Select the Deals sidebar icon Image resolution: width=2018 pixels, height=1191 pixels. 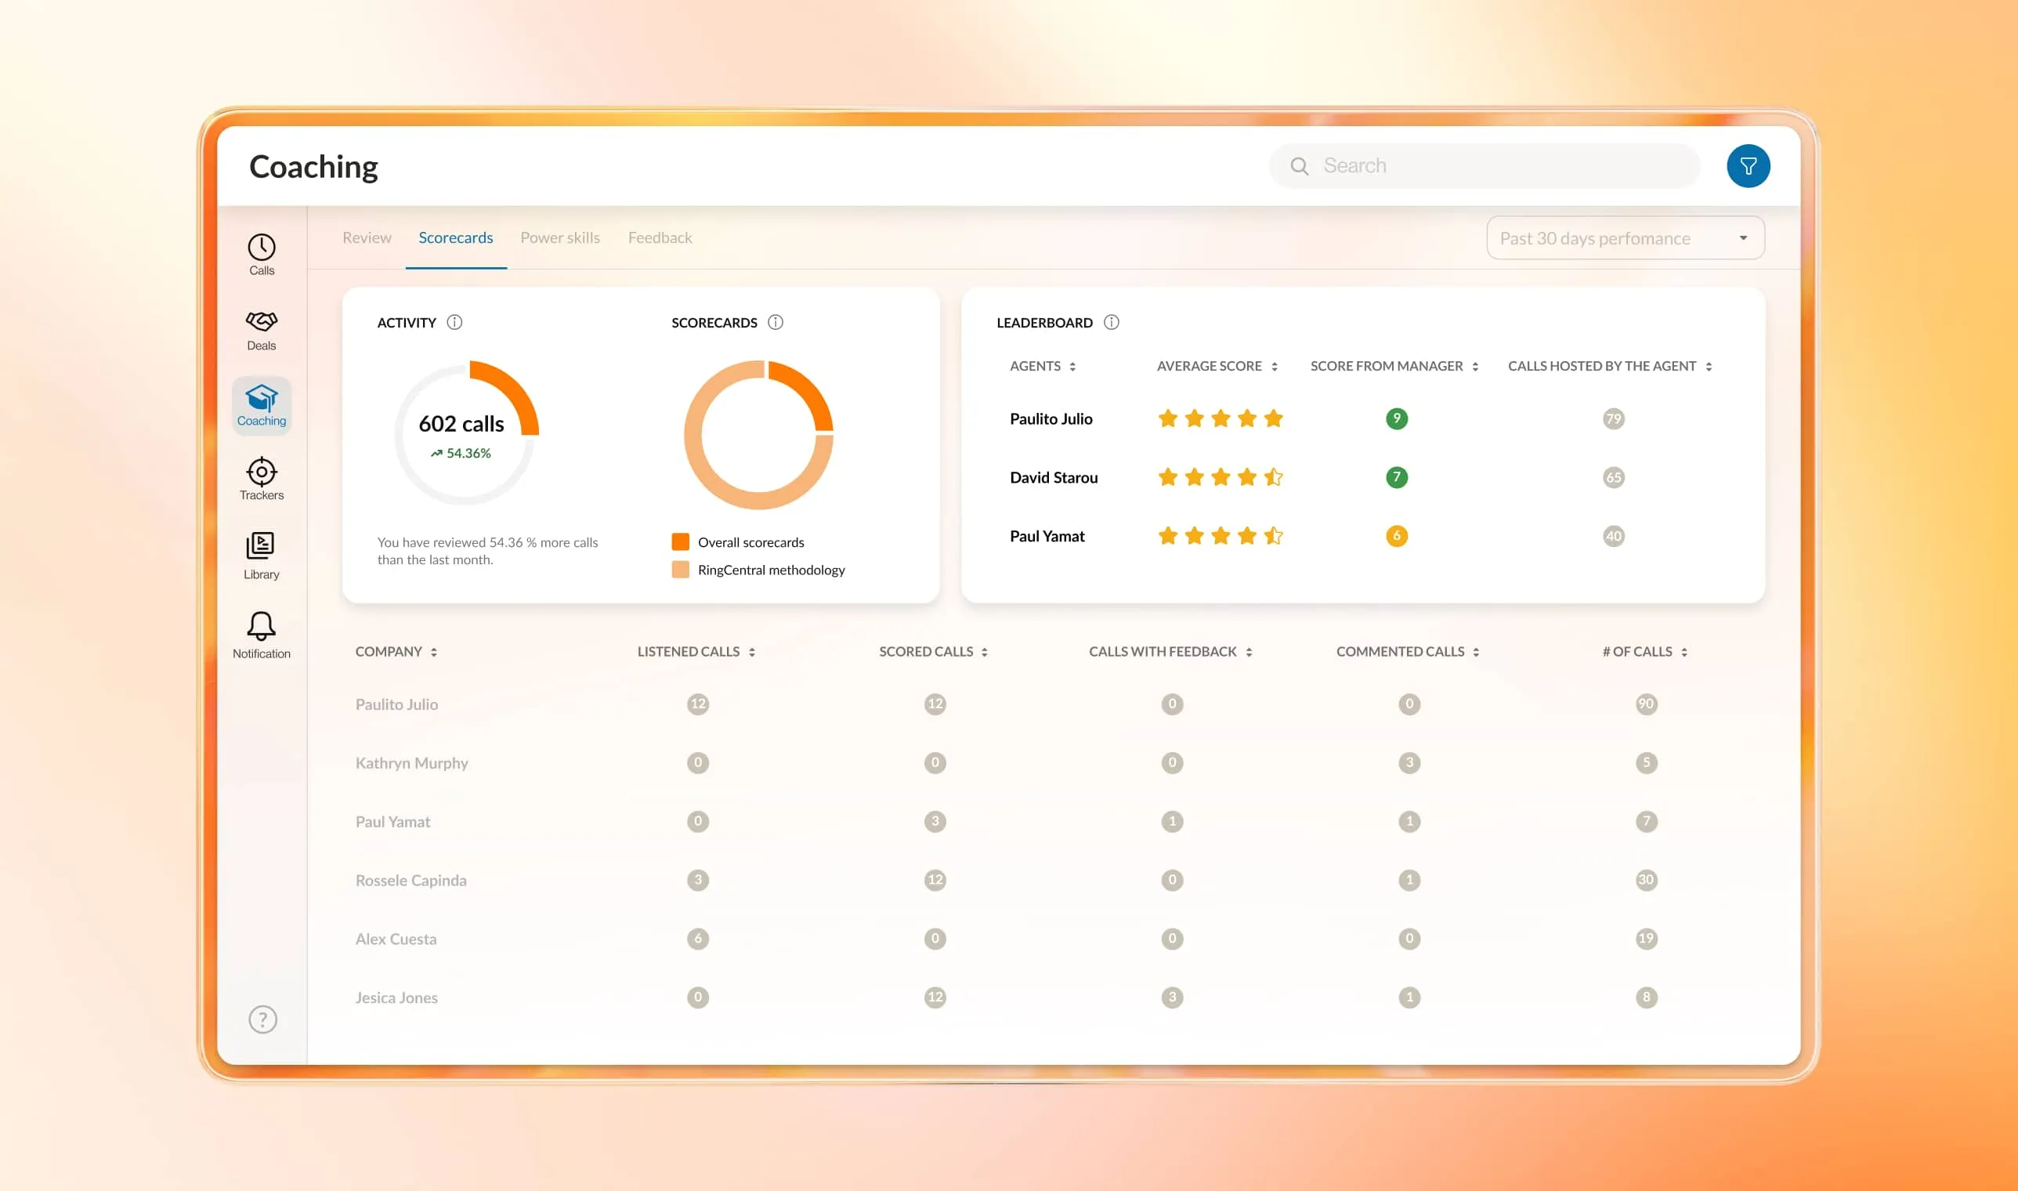(x=261, y=329)
